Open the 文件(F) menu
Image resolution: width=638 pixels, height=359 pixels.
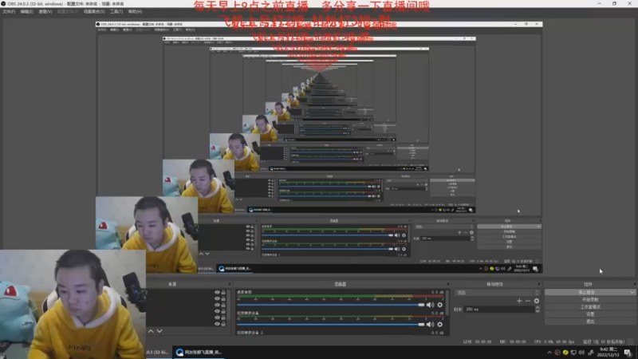(x=9, y=12)
